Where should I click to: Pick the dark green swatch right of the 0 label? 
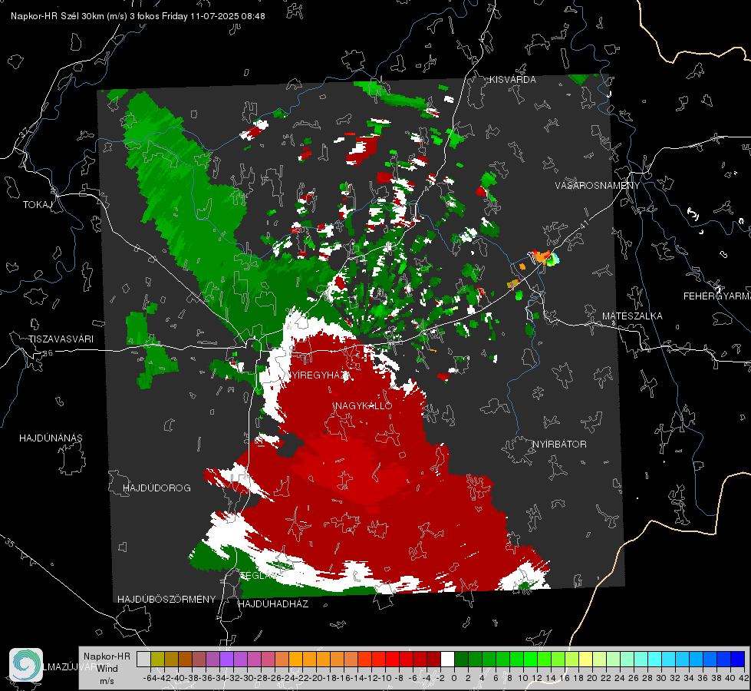(x=461, y=659)
